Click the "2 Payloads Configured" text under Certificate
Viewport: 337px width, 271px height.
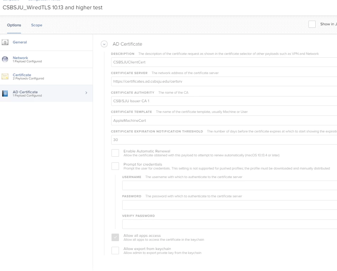point(28,78)
